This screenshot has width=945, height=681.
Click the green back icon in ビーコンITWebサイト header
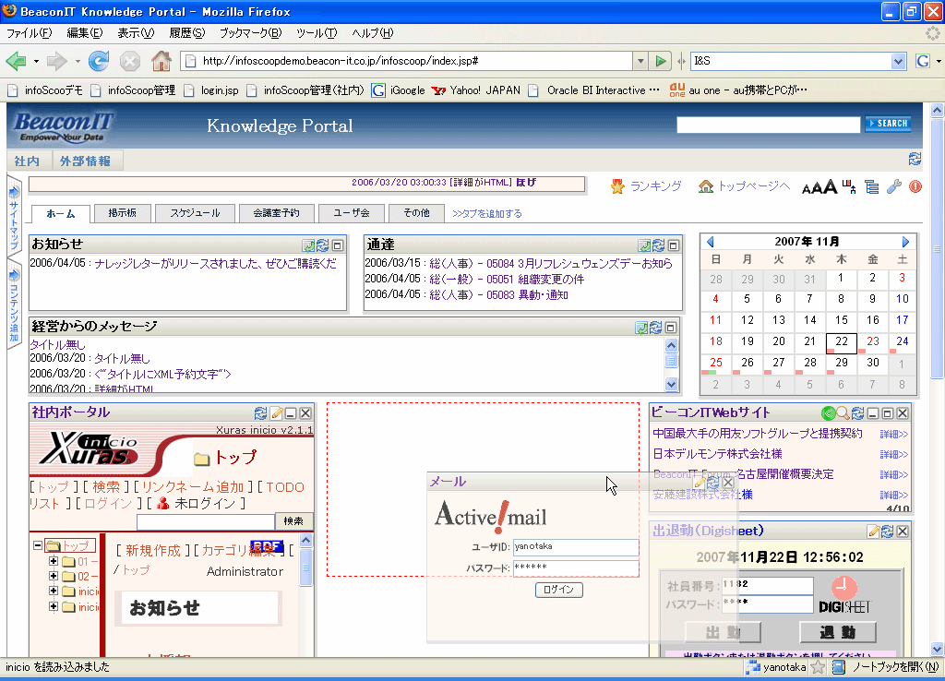coord(828,412)
